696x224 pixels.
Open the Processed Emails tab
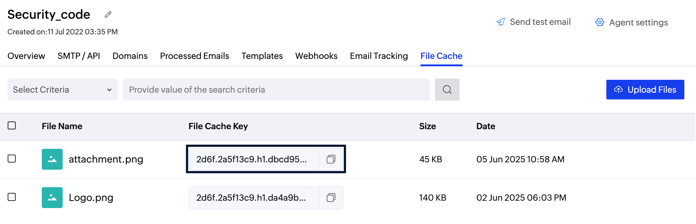(194, 56)
